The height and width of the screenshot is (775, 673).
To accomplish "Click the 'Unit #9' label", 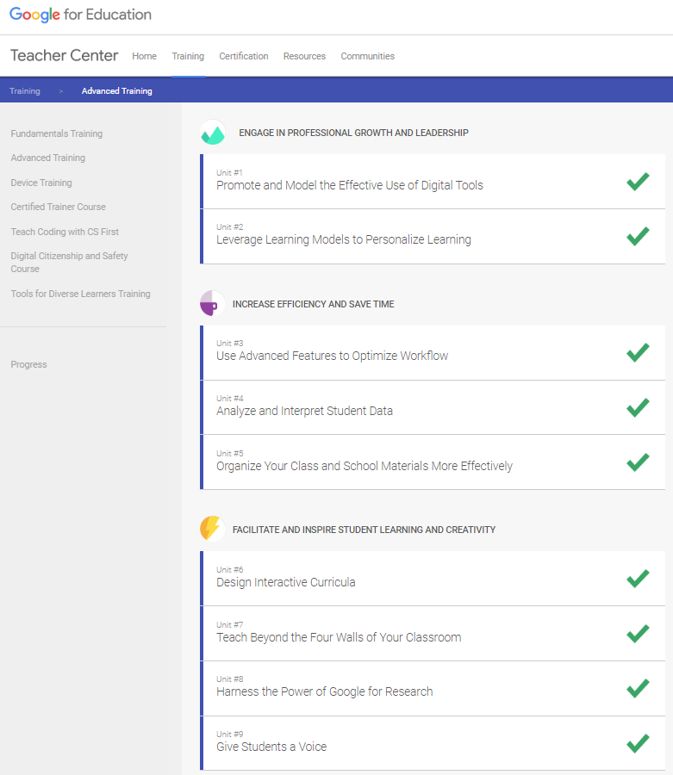I will [230, 734].
